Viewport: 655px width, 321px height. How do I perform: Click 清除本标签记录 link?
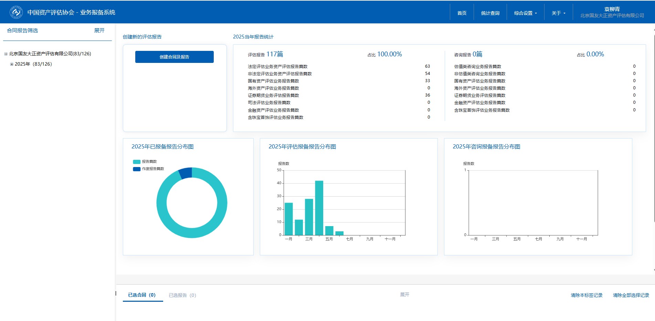pos(586,295)
